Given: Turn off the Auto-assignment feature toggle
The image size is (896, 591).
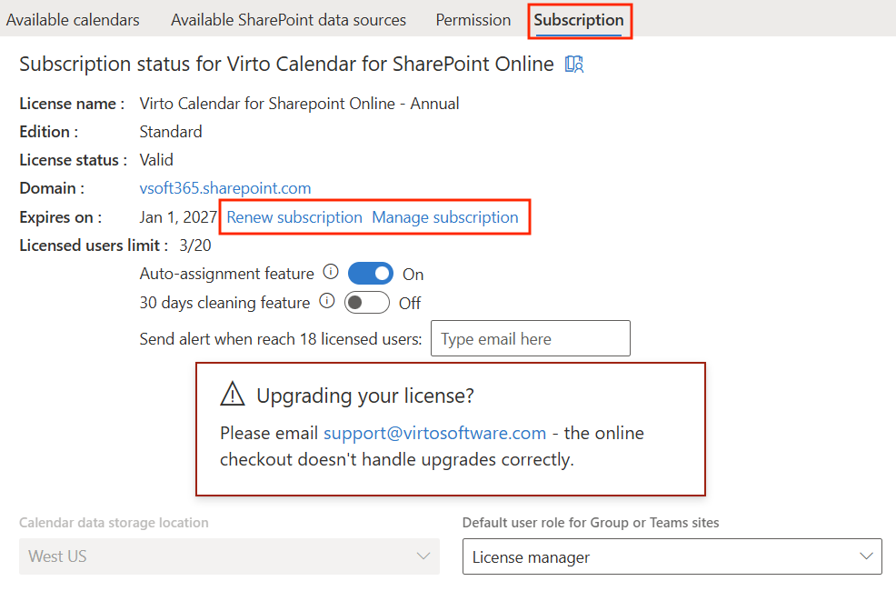Looking at the screenshot, I should [371, 274].
